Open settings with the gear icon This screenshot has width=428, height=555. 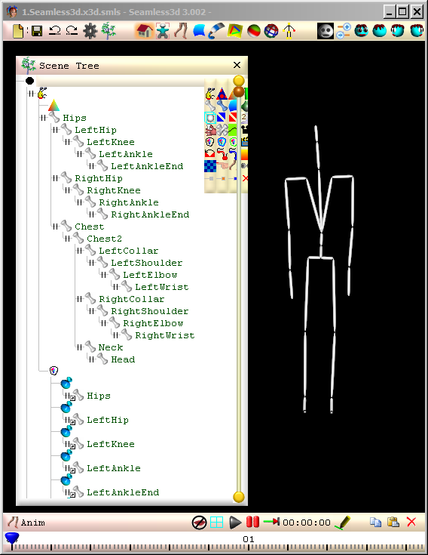pos(90,31)
